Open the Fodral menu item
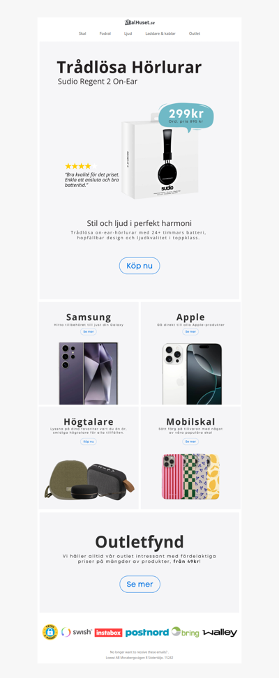 [x=105, y=33]
